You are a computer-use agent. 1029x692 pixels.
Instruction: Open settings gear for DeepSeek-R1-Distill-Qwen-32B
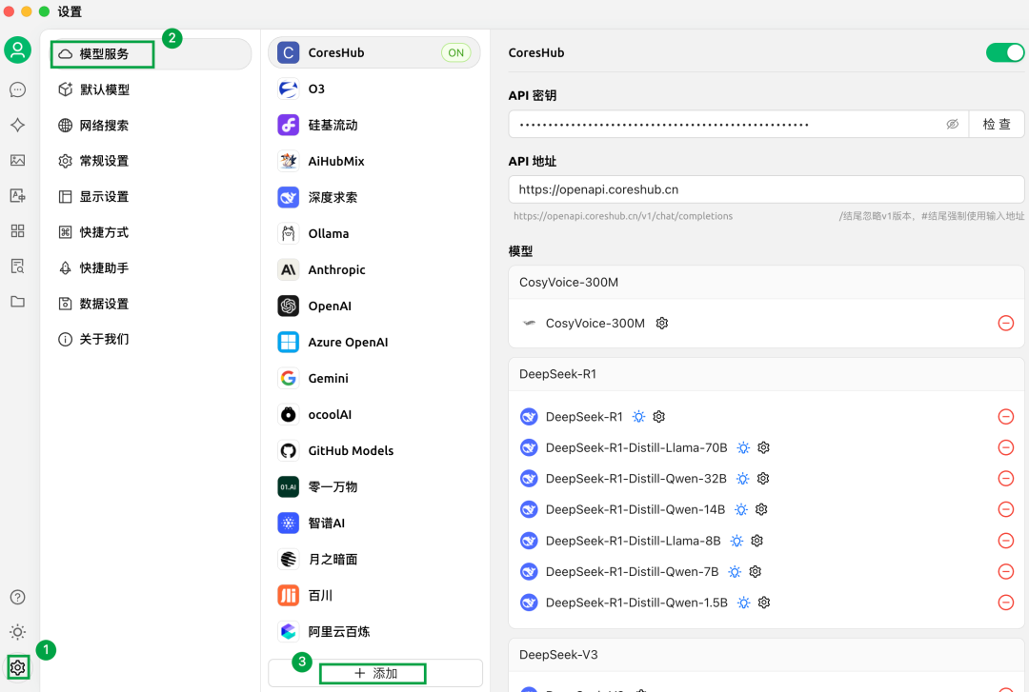click(763, 478)
